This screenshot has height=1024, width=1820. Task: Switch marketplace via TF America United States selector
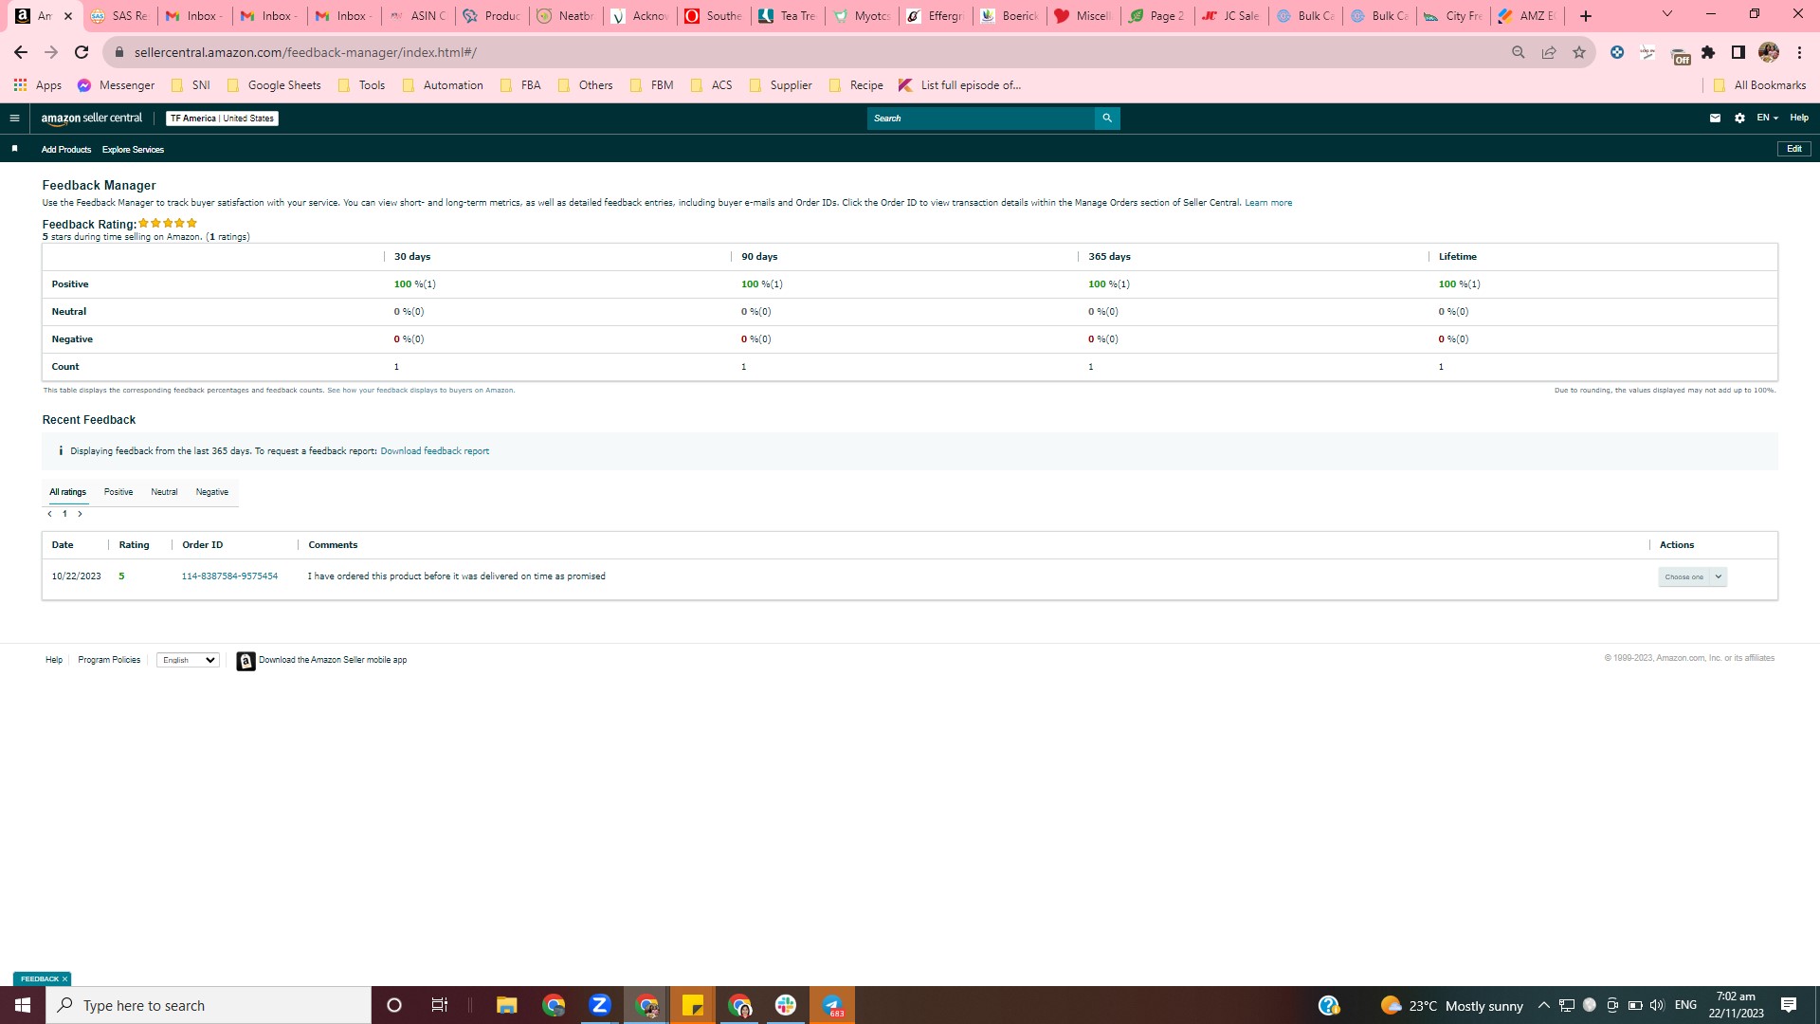(x=222, y=119)
